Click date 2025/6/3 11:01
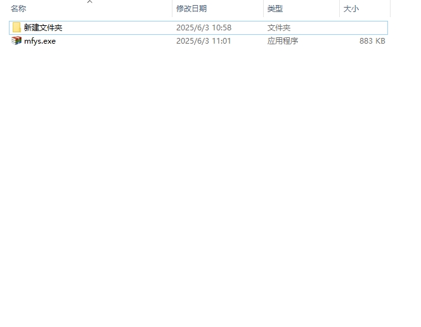The image size is (421, 327). coord(204,41)
